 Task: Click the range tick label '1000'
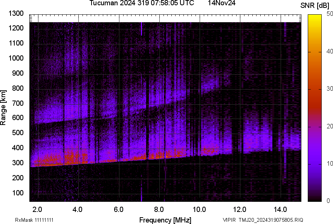pyautogui.click(x=16, y=58)
